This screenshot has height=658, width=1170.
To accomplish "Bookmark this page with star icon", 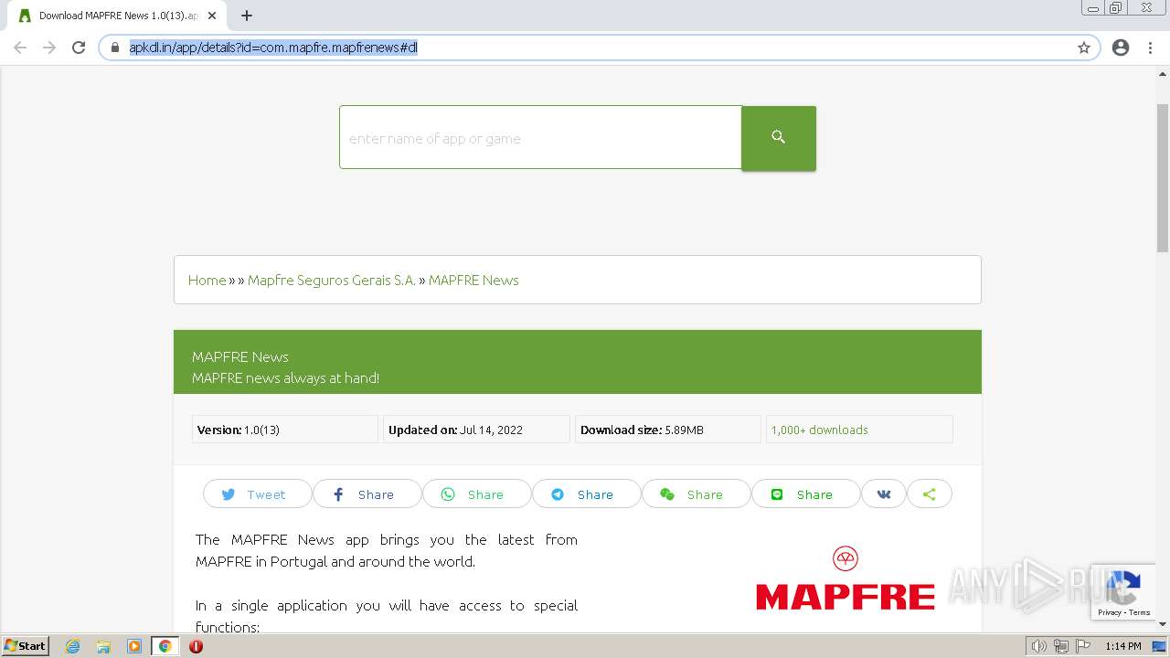I will [x=1084, y=48].
